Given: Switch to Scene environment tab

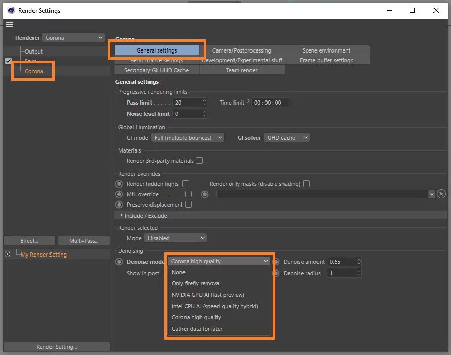Looking at the screenshot, I should (x=326, y=50).
